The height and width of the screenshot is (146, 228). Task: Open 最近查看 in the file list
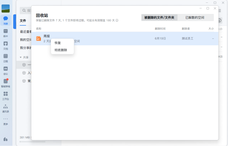coord(26,32)
